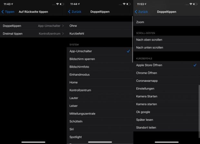Tap chevron beside Kontrollzentrum value
The width and height of the screenshot is (200, 144).
(x=63, y=34)
